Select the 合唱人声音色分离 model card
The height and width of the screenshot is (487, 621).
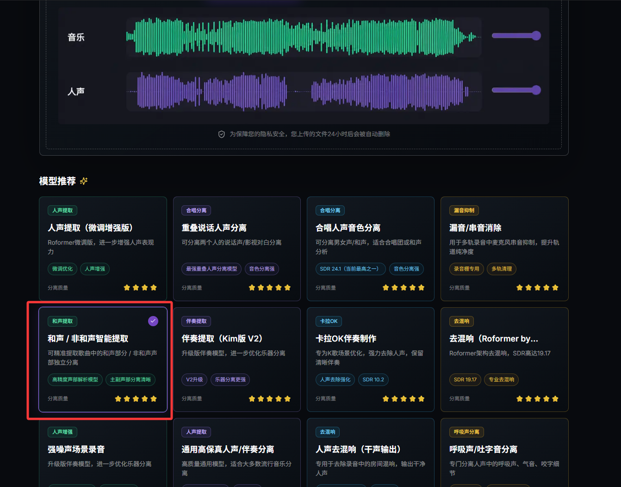pyautogui.click(x=371, y=249)
